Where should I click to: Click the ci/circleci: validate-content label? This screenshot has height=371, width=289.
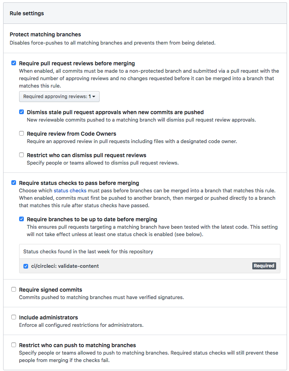point(65,266)
